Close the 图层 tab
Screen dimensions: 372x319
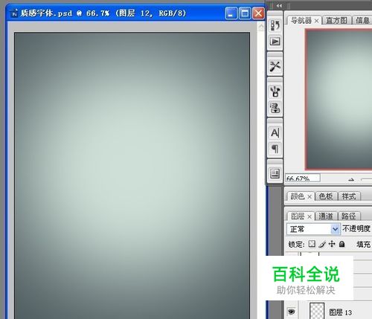310,217
